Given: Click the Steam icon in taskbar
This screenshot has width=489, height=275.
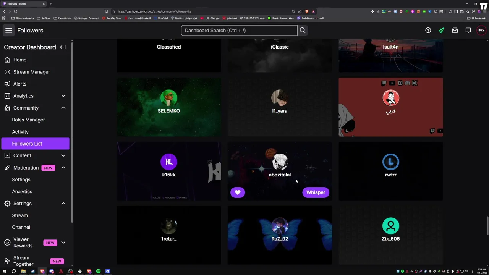Looking at the screenshot, I should pyautogui.click(x=32, y=272).
